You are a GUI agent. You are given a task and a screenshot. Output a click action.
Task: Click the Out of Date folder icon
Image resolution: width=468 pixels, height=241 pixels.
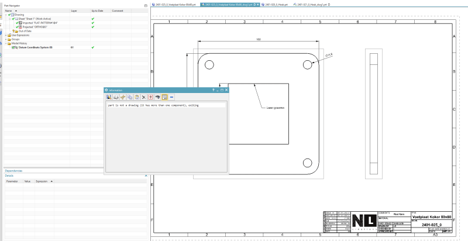[16, 31]
